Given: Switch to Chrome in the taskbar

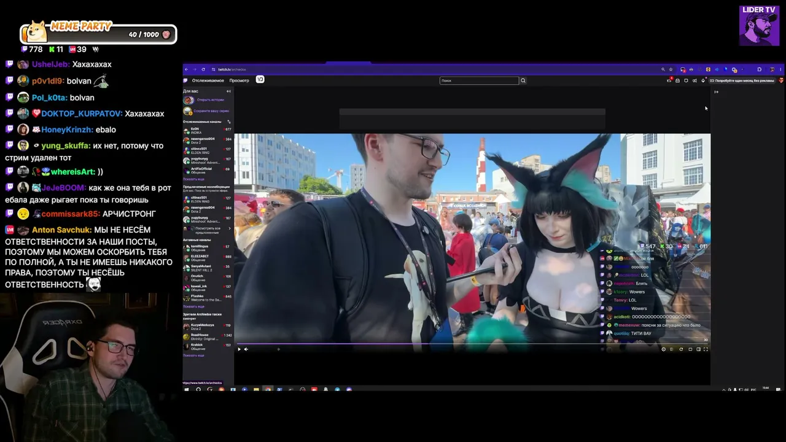Looking at the screenshot, I should click(x=267, y=389).
